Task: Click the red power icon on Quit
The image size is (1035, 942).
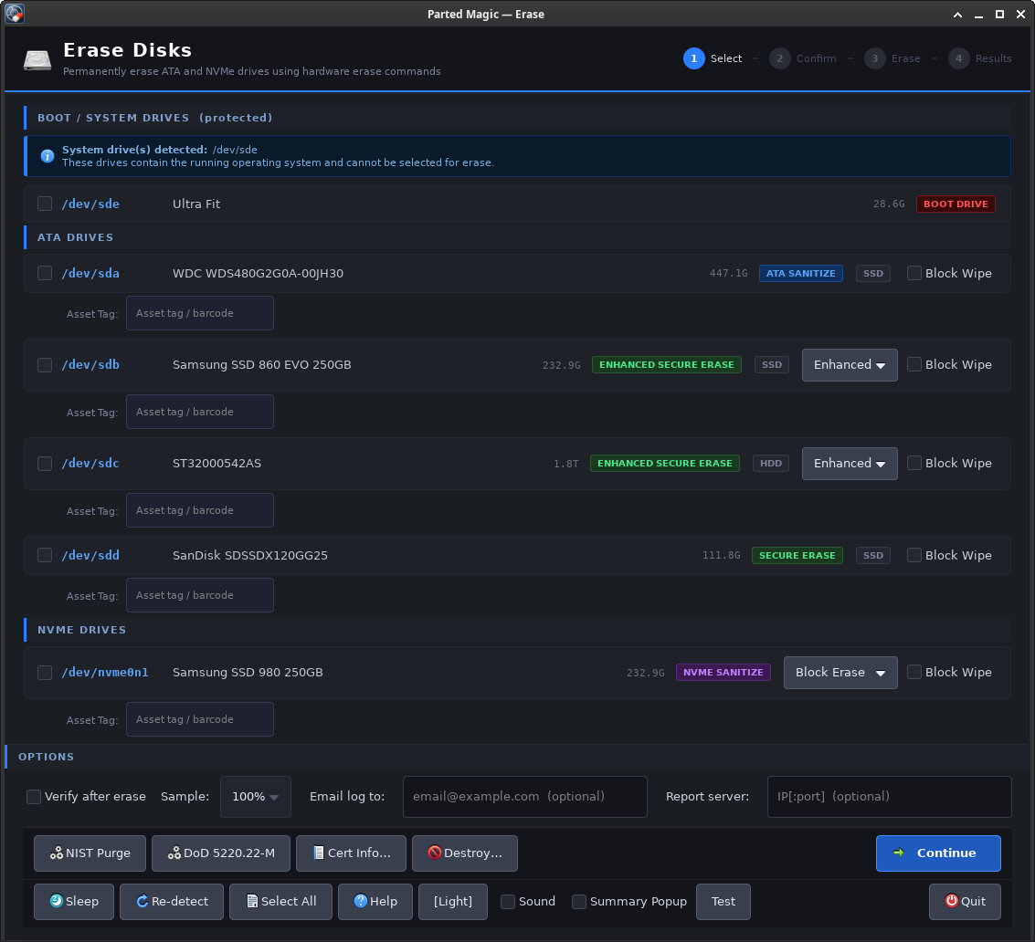Action: [952, 901]
